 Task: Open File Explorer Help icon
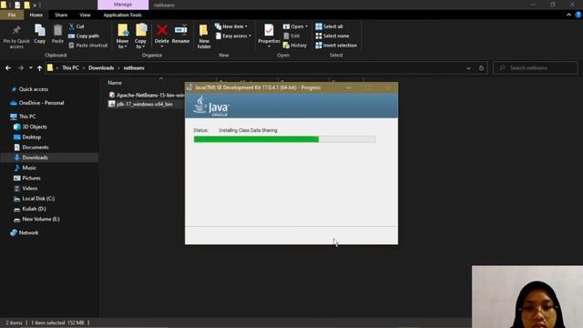pyautogui.click(x=578, y=15)
